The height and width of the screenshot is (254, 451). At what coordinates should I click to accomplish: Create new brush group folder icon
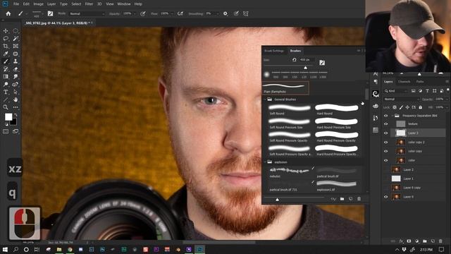(x=342, y=199)
